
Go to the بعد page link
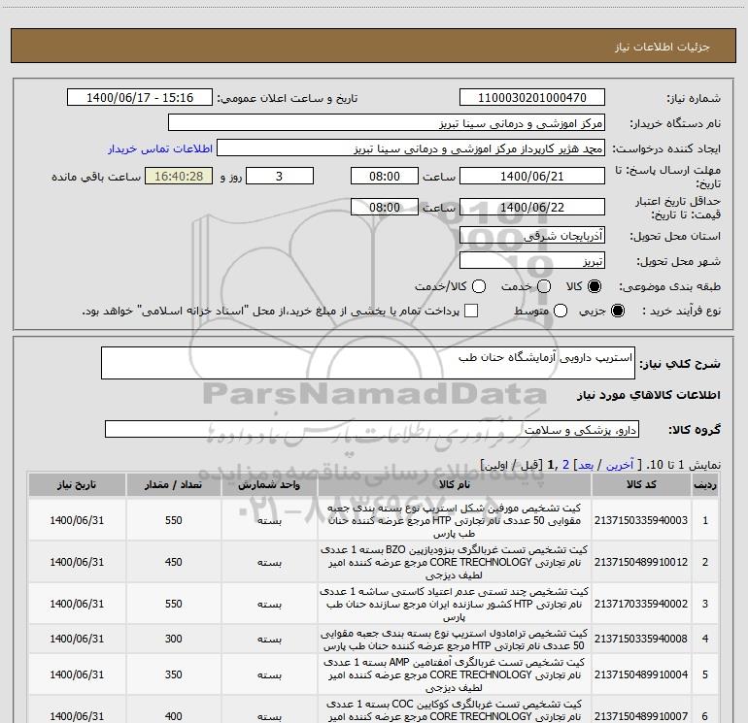click(x=586, y=465)
